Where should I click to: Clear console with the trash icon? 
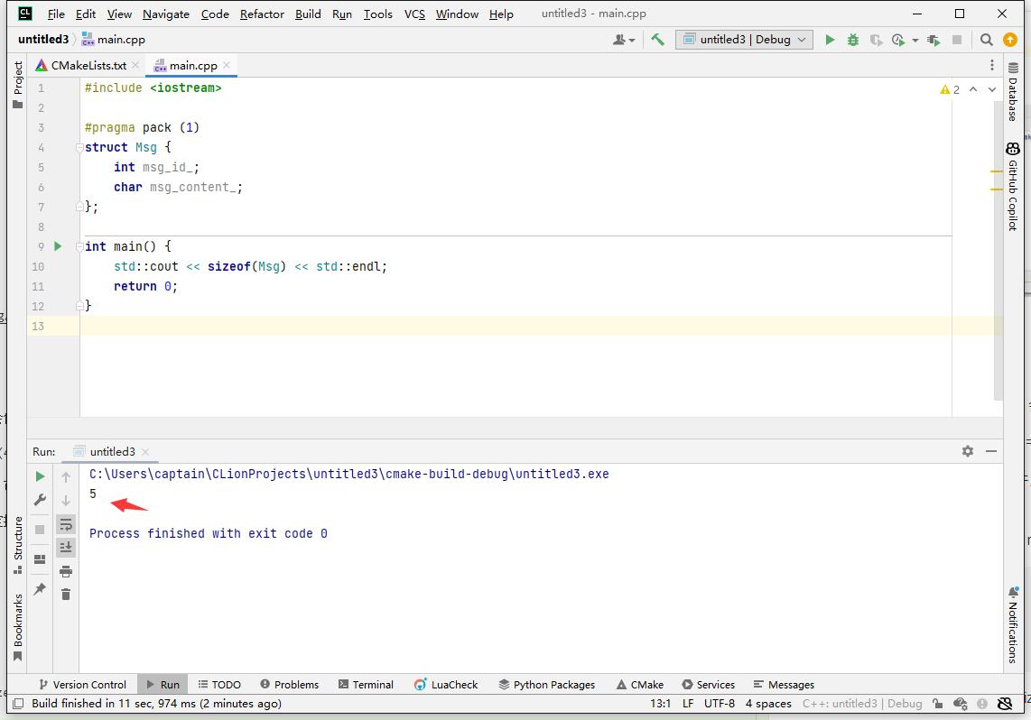click(x=66, y=595)
